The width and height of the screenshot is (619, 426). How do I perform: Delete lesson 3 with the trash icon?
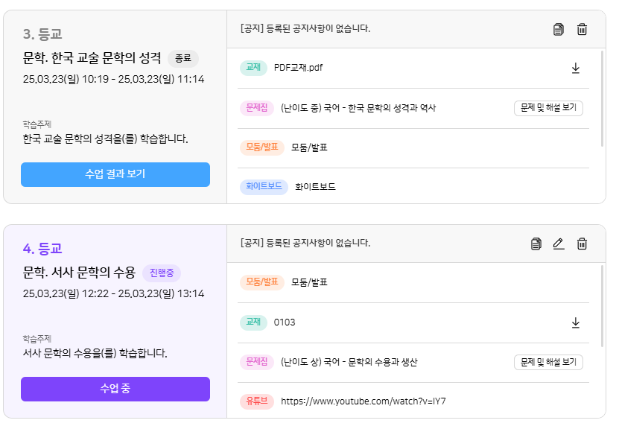pos(582,29)
